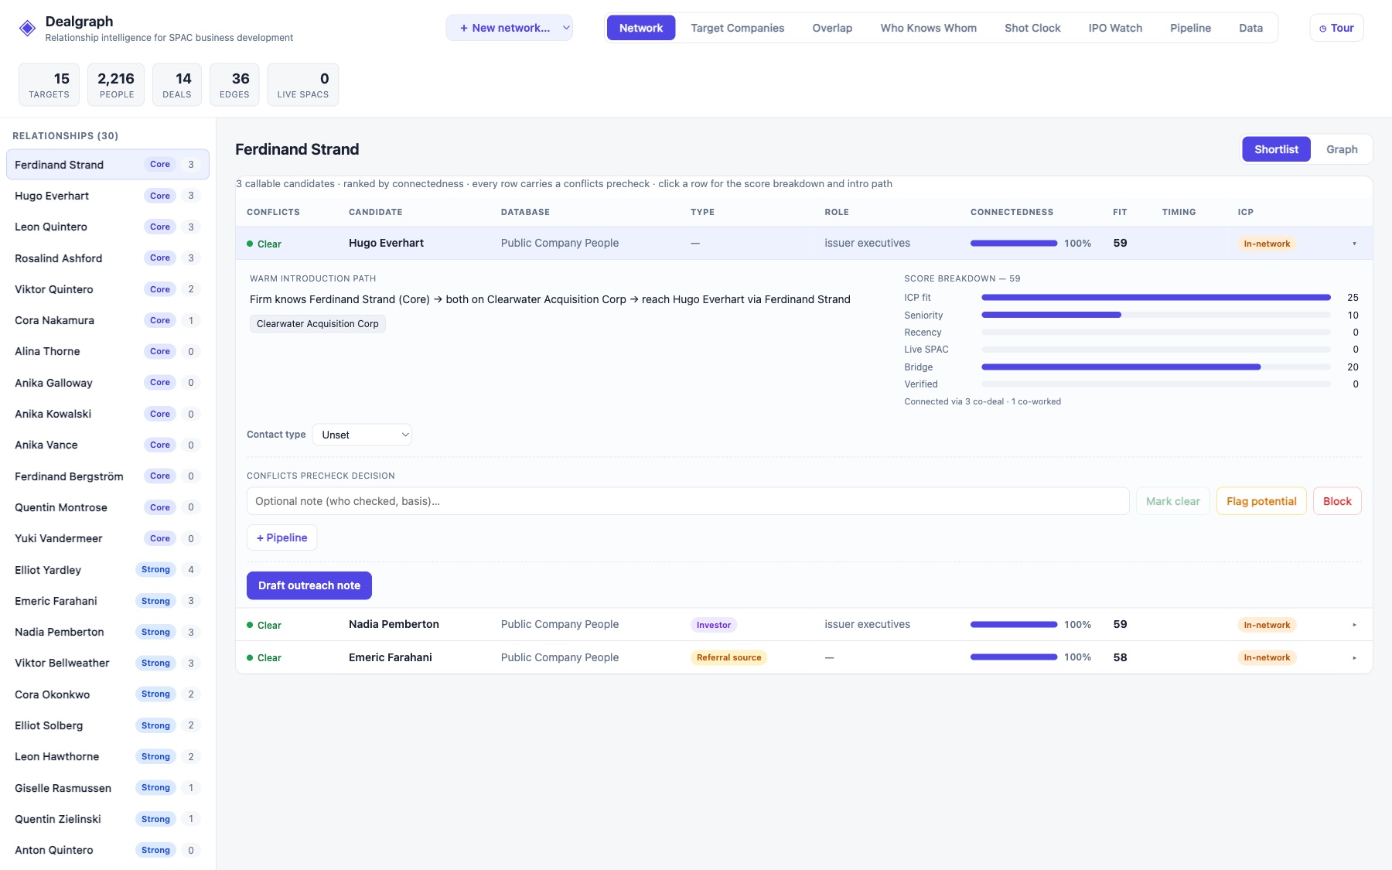Click the Referral source badge for Emeric Farahani
The width and height of the screenshot is (1392, 870).
click(x=728, y=657)
